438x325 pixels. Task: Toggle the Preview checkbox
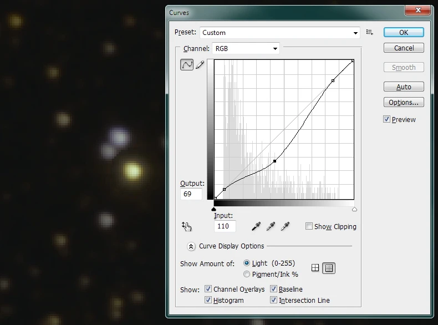[x=387, y=119]
